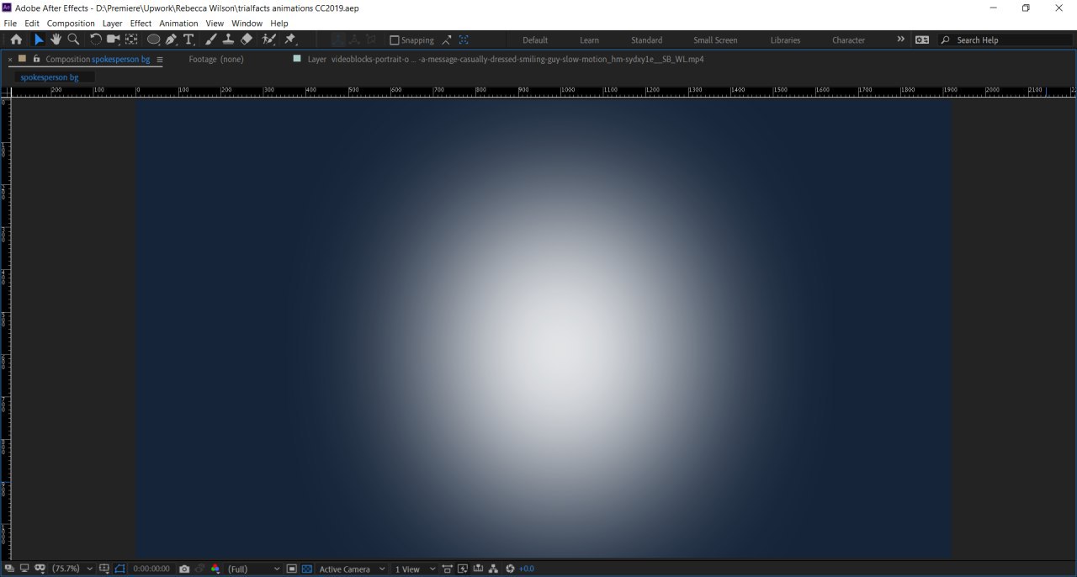The height and width of the screenshot is (577, 1077).
Task: Click Primary Viewer monitor icon
Action: [24, 569]
